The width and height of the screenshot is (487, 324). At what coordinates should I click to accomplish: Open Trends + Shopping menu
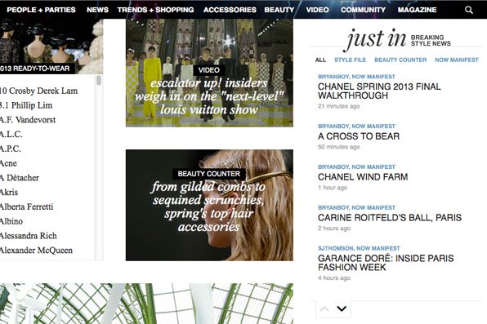coord(155,10)
